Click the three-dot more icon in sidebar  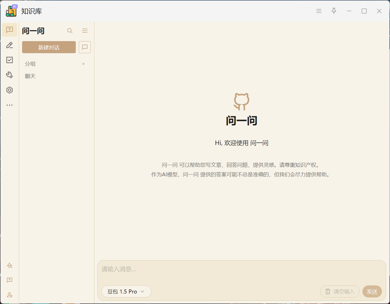[x=10, y=105]
